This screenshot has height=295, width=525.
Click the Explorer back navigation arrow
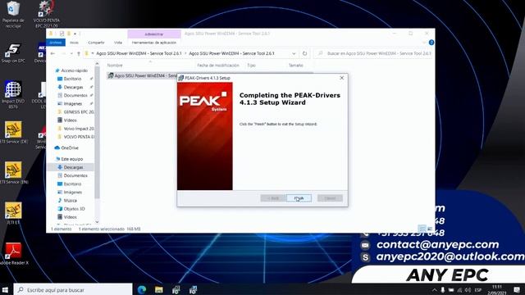pyautogui.click(x=52, y=53)
